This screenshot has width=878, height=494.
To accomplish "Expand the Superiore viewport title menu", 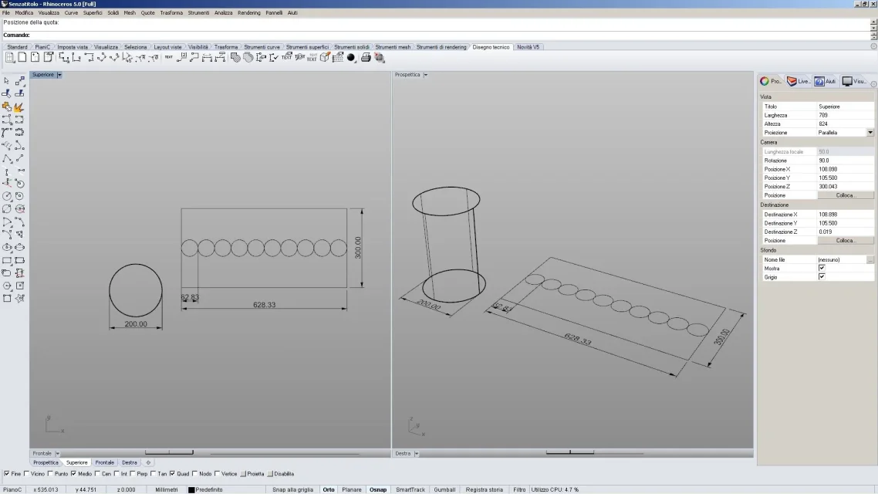I will click(59, 75).
